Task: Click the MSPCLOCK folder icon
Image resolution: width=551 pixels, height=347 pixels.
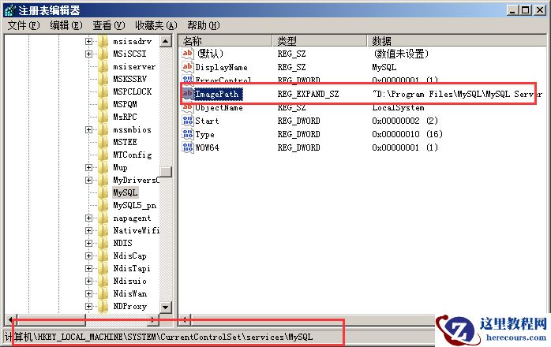Action: tap(103, 91)
